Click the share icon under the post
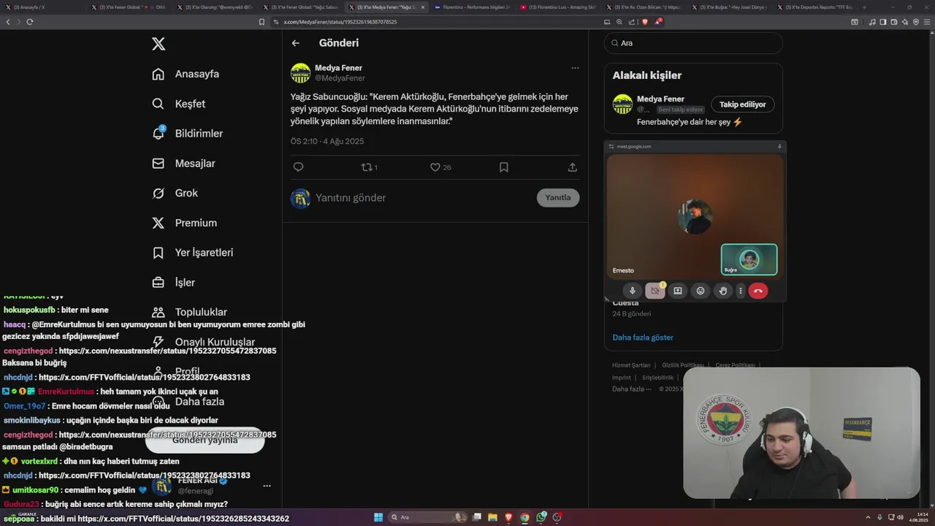935x526 pixels. 573,167
